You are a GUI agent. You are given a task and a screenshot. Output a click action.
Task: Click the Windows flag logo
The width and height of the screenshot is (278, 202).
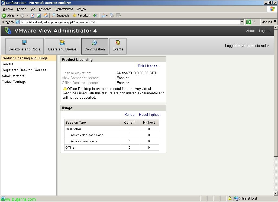[x=272, y=9]
